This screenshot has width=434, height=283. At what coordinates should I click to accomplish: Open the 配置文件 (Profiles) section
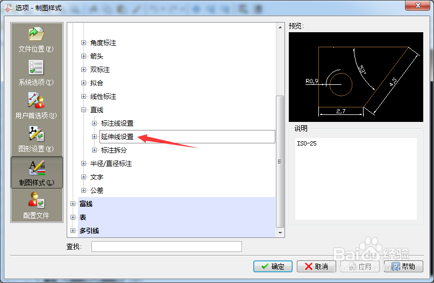point(36,205)
